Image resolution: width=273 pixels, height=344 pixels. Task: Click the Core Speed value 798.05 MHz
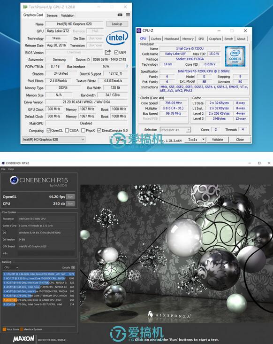coord(173,103)
